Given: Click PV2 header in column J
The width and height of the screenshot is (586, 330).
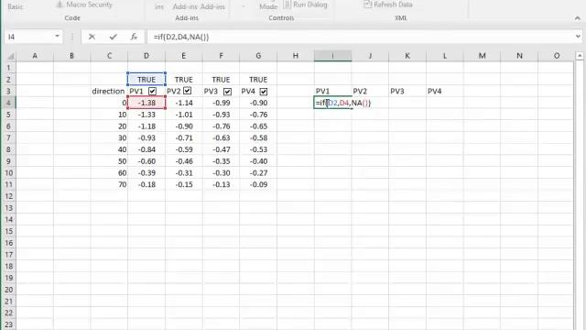Looking at the screenshot, I should pos(370,92).
